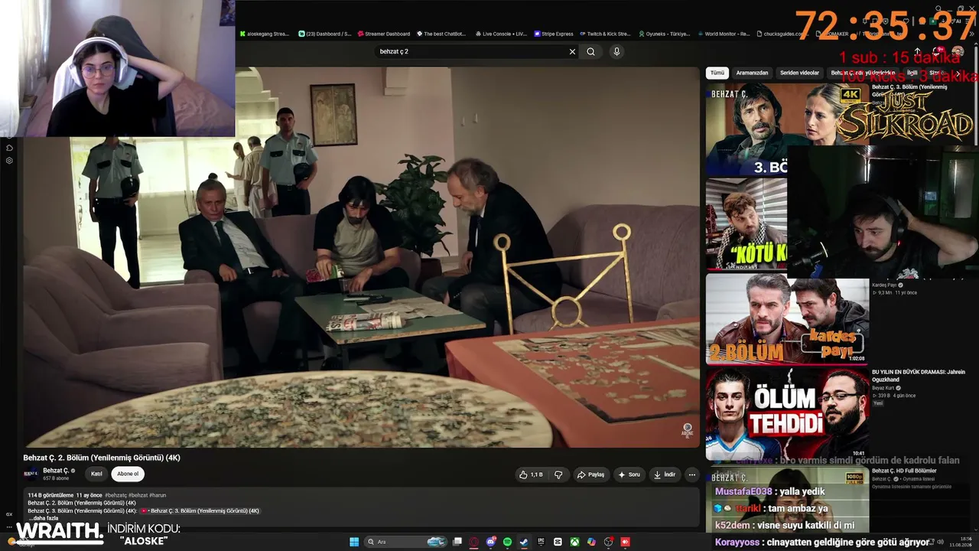This screenshot has height=551, width=979.
Task: Select the 'Seriden videolar' filter chip
Action: 799,73
